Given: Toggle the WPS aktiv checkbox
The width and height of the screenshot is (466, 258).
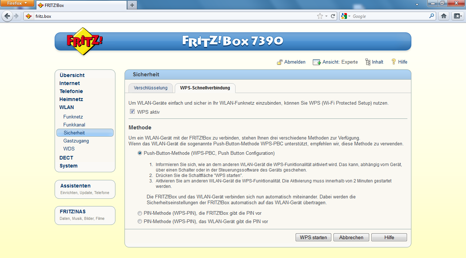Looking at the screenshot, I should point(132,112).
